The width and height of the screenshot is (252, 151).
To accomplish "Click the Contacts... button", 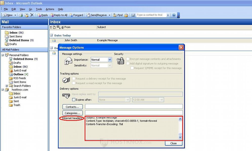I will coord(72,107).
